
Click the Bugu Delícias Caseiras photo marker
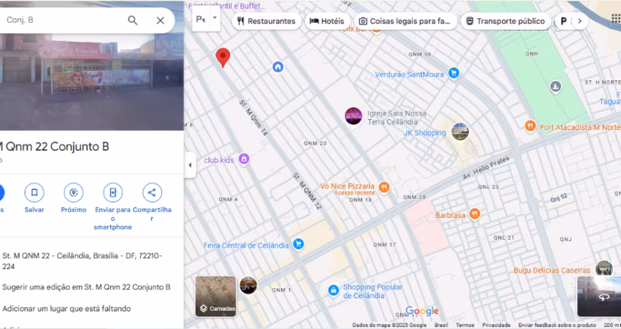point(604,269)
